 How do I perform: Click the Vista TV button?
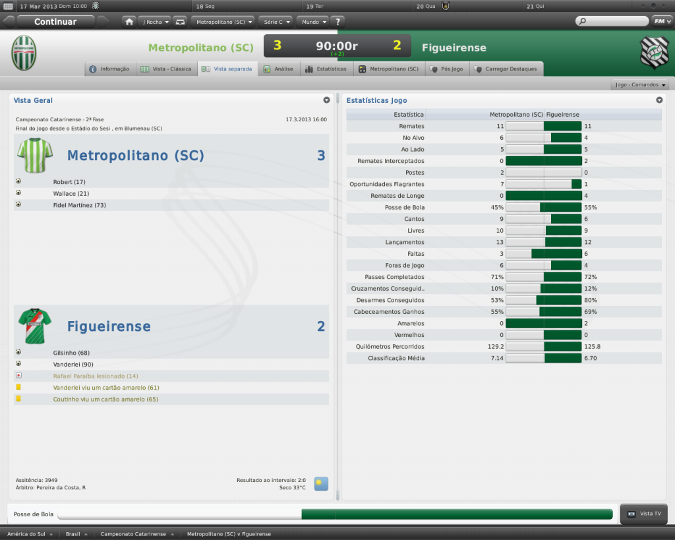click(x=644, y=514)
